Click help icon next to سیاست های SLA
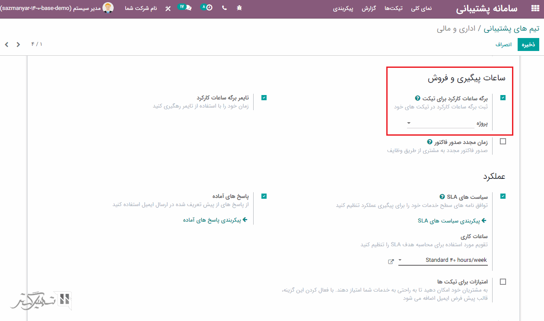This screenshot has height=321, width=544. click(442, 197)
